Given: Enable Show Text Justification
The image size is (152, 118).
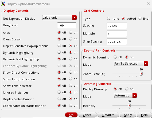Looking at the screenshot, I should pos(71,79).
